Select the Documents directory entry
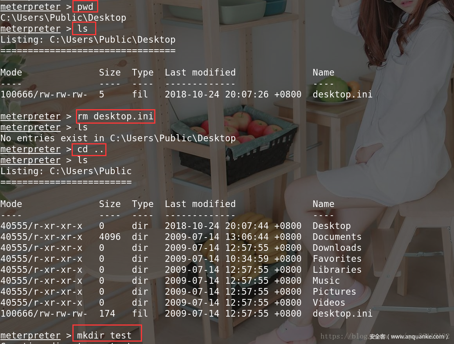Image resolution: width=454 pixels, height=344 pixels. click(337, 237)
